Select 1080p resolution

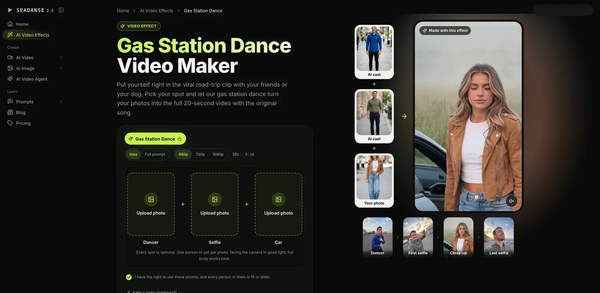pyautogui.click(x=218, y=154)
